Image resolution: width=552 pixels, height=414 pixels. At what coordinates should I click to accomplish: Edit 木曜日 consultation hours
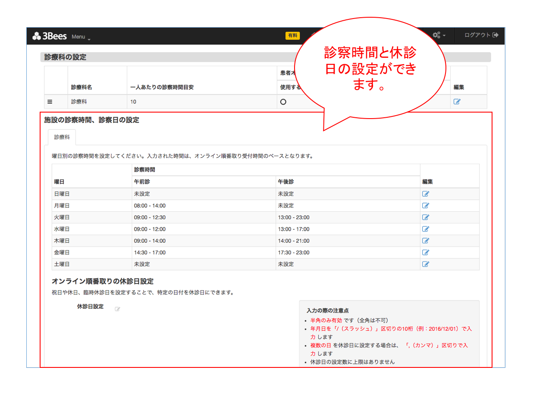tap(426, 241)
